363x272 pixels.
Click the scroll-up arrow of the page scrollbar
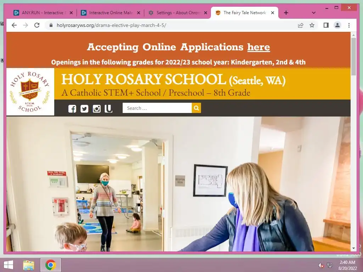tap(353, 35)
